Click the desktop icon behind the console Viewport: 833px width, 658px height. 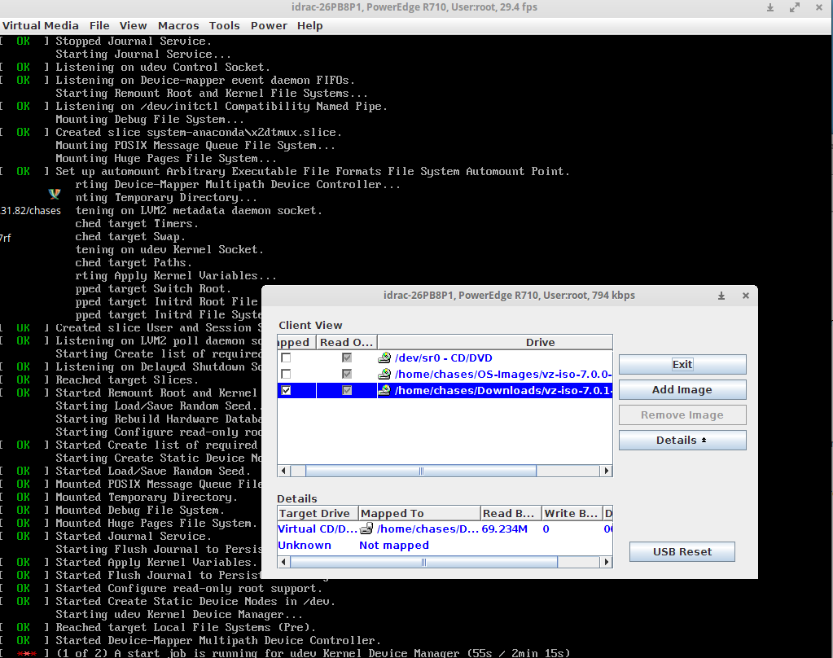(55, 194)
